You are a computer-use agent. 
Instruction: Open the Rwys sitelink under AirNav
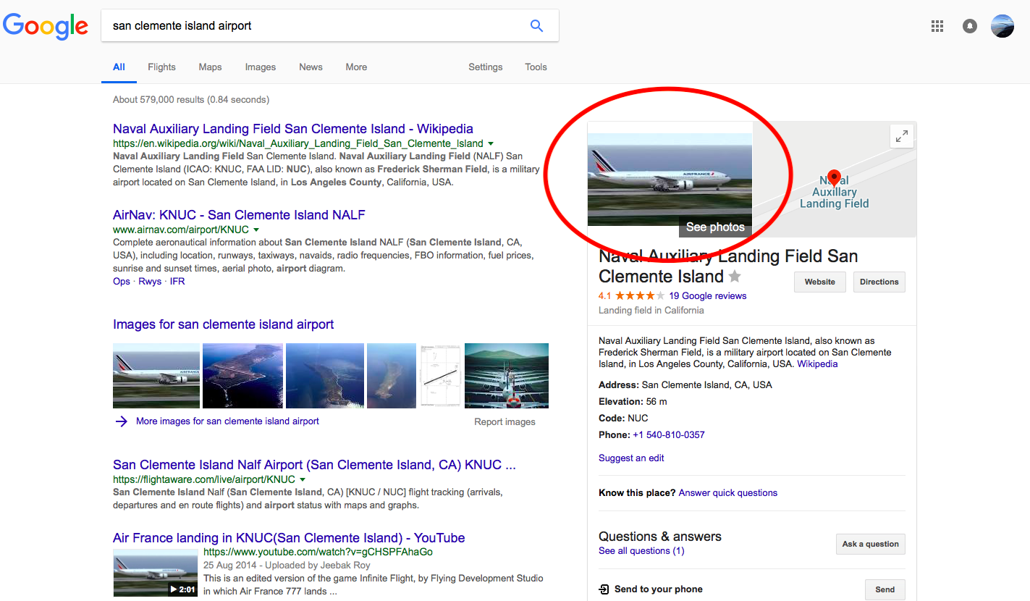[x=150, y=281]
